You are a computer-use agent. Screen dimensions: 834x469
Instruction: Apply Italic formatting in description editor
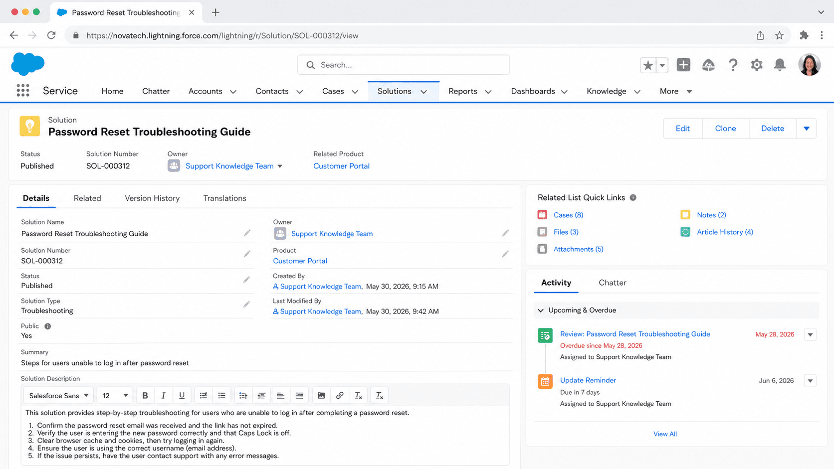[x=163, y=395]
